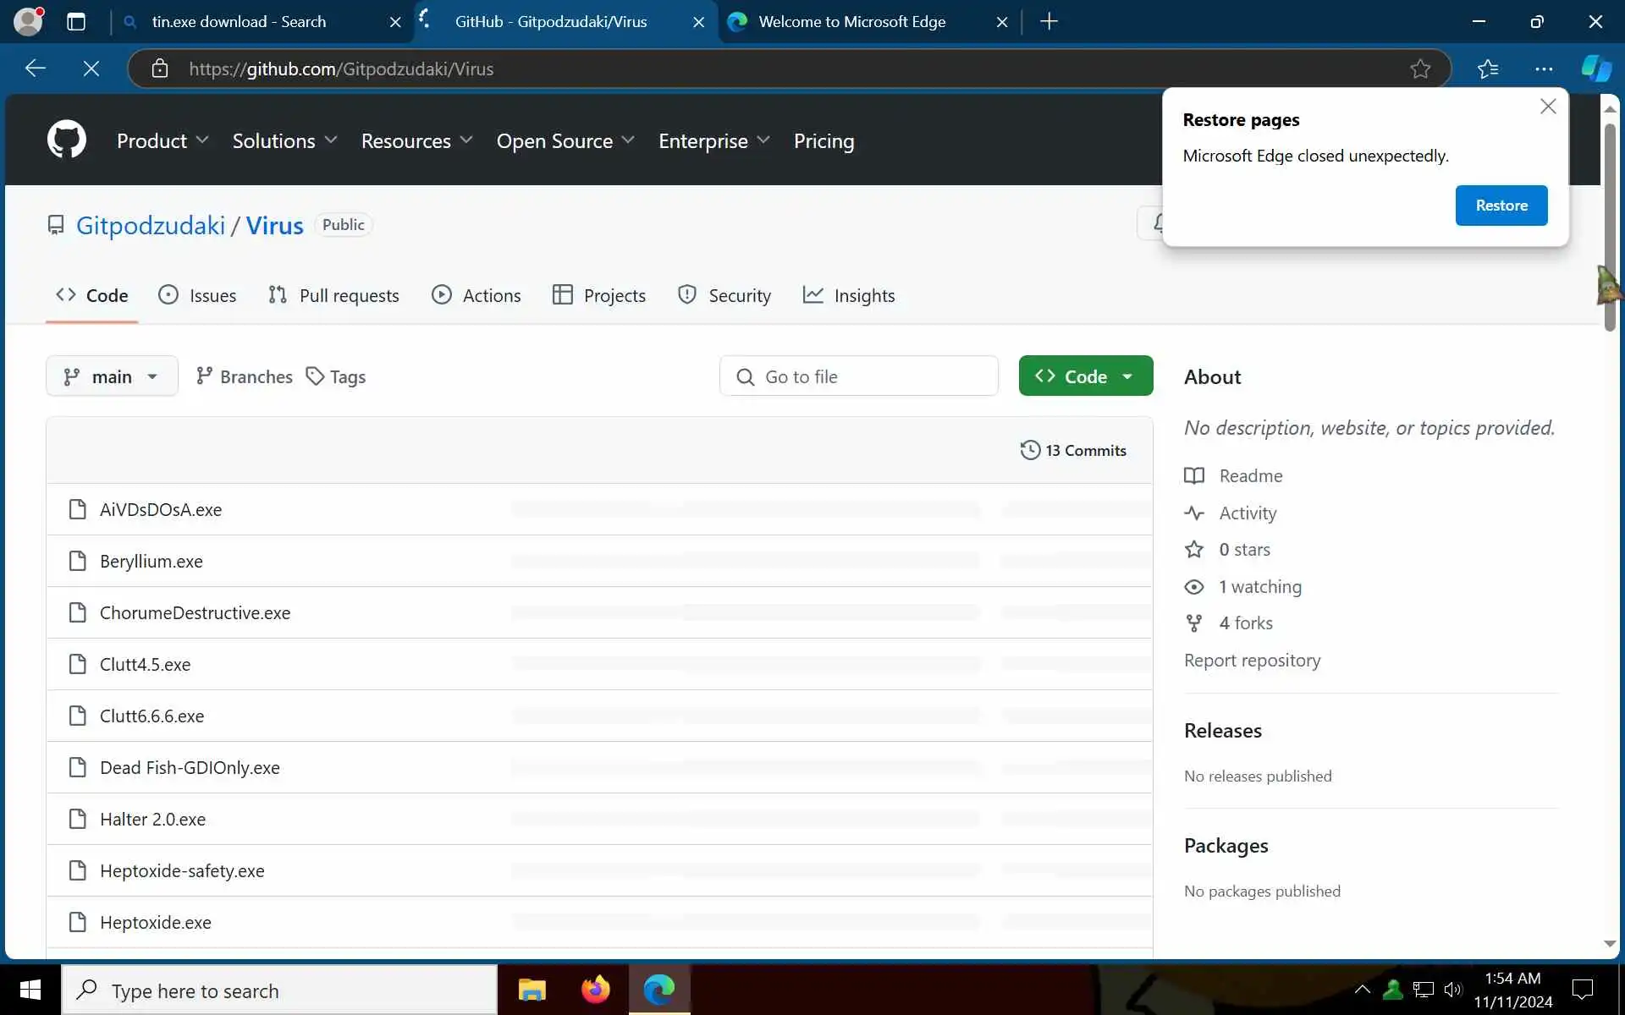The width and height of the screenshot is (1625, 1015).
Task: Open the Favorites list icon
Action: 1488,69
